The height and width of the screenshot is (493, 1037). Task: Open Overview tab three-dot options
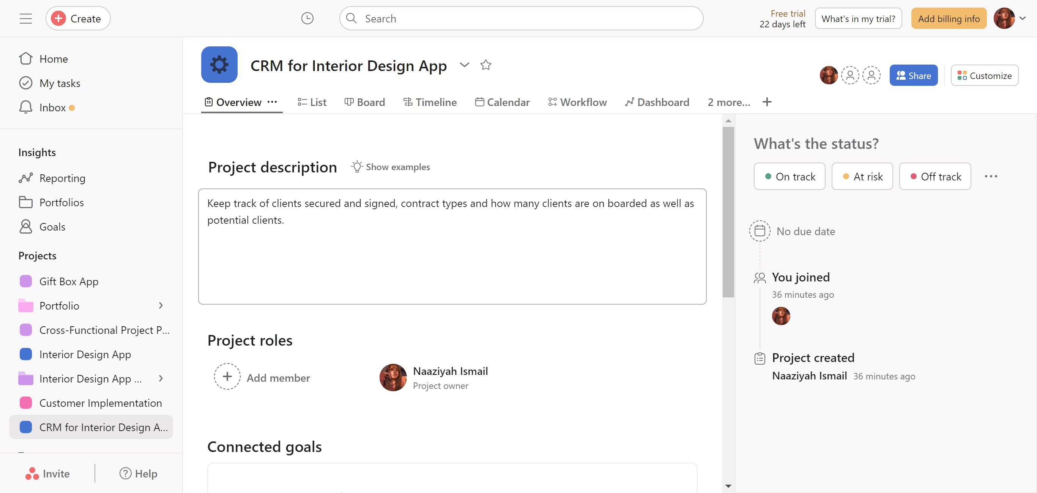pyautogui.click(x=273, y=102)
